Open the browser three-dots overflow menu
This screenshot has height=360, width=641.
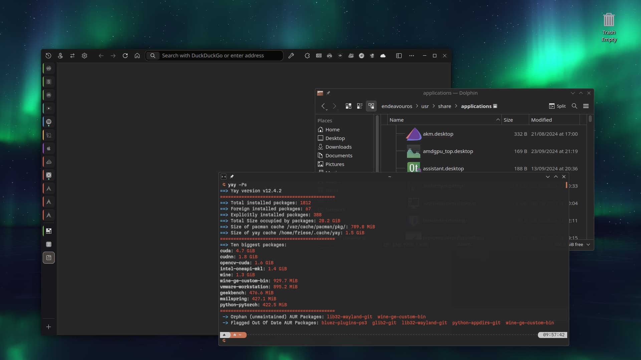[412, 56]
